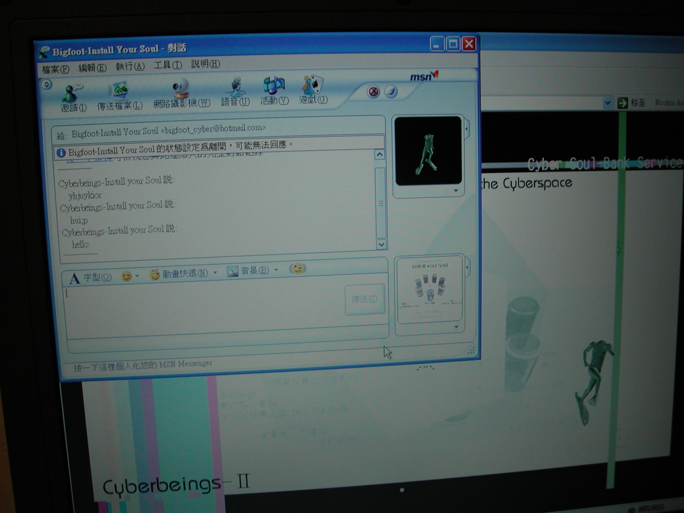The image size is (684, 513).
Task: Open the Edit (編輯) menu
Action: pos(92,68)
